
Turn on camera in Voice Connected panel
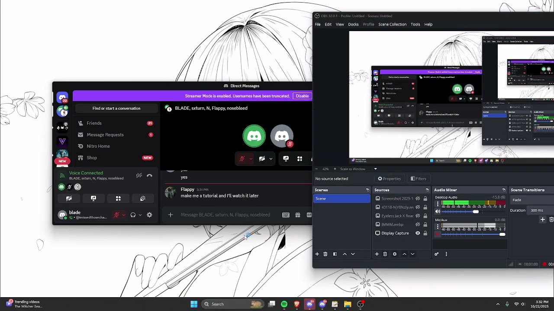[x=69, y=198]
